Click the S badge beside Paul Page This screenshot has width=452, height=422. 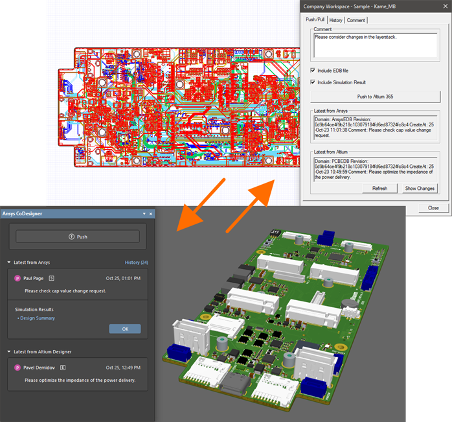pyautogui.click(x=51, y=278)
